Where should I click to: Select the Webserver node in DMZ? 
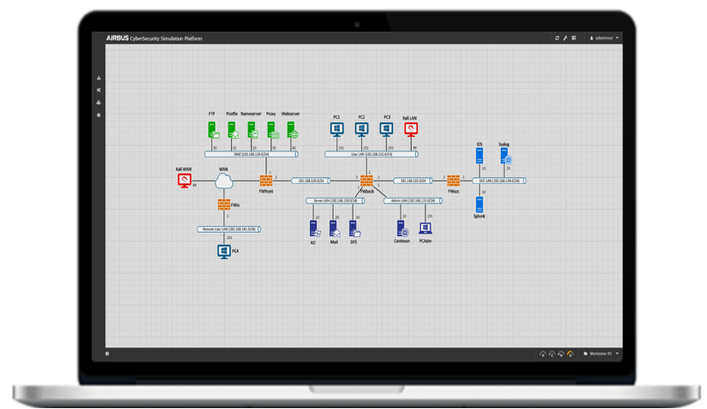291,130
